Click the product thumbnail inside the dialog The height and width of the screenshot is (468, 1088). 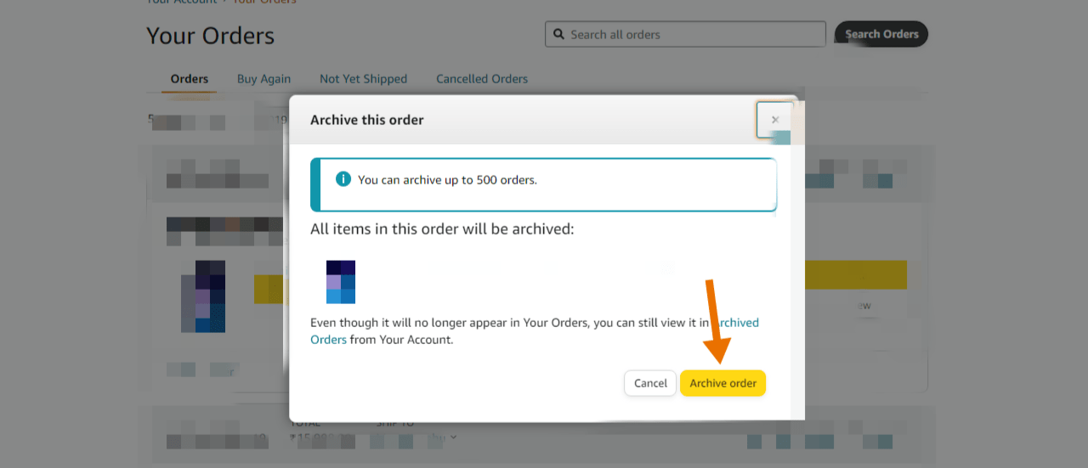tap(341, 282)
